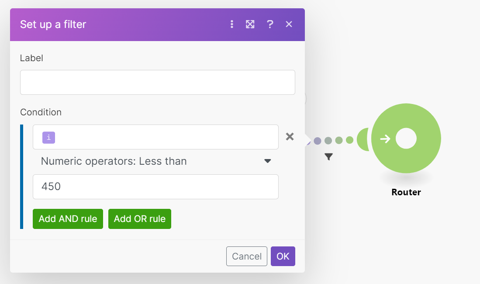
Task: Cancel the filter setup
Action: pos(246,256)
